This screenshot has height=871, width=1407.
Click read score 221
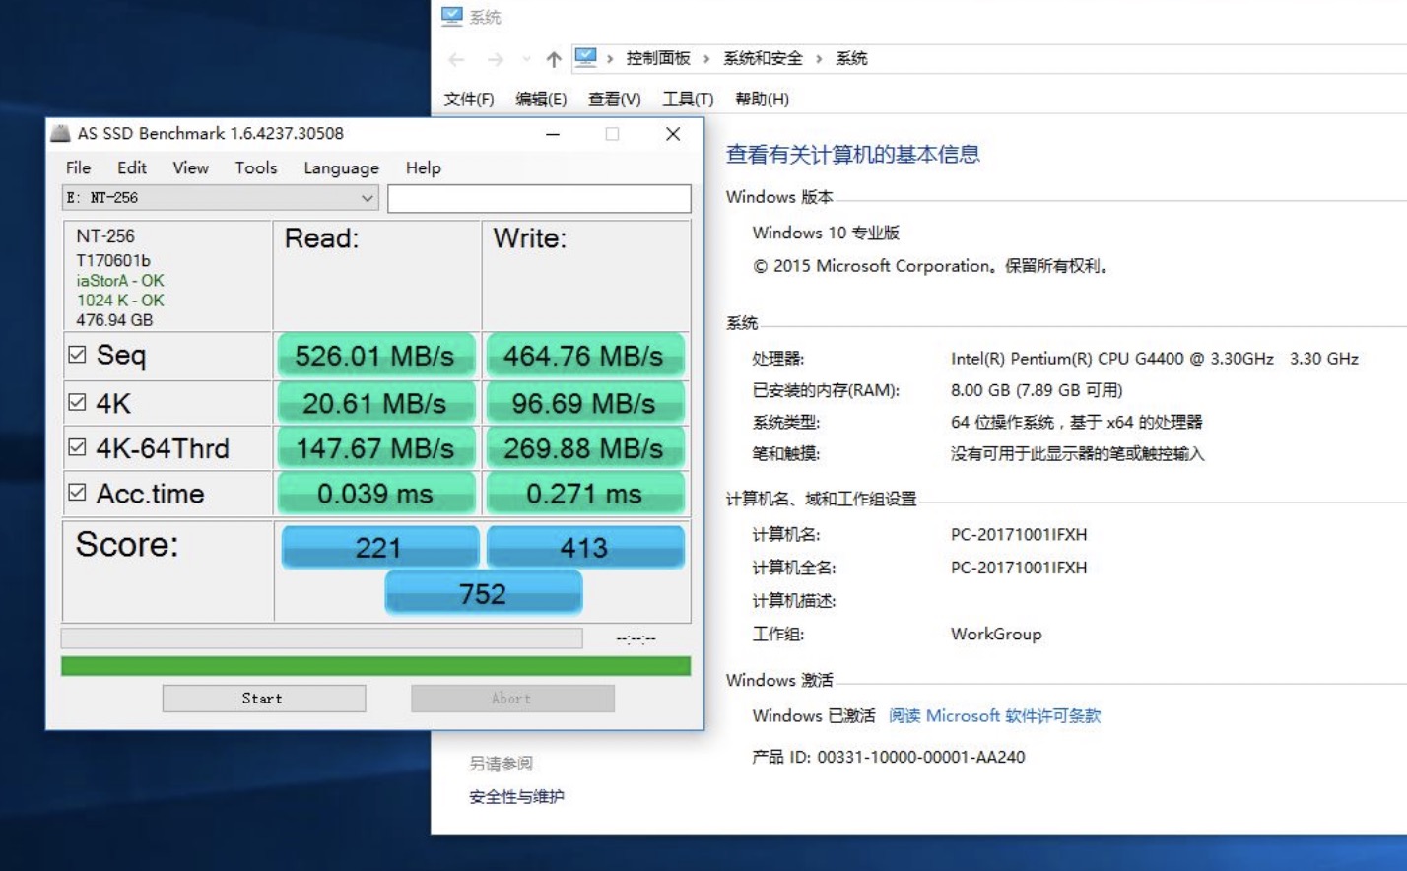[379, 548]
